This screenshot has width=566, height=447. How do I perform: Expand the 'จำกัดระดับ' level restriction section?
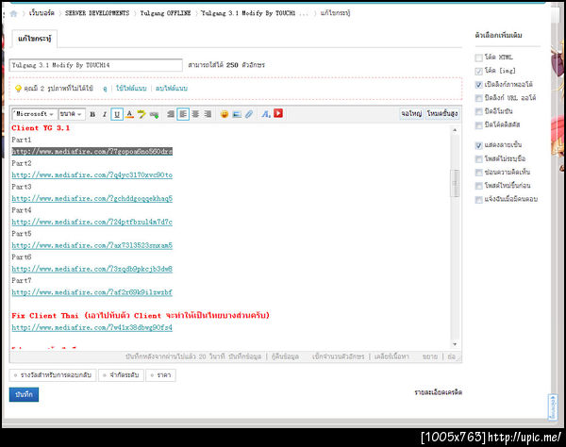click(x=121, y=375)
